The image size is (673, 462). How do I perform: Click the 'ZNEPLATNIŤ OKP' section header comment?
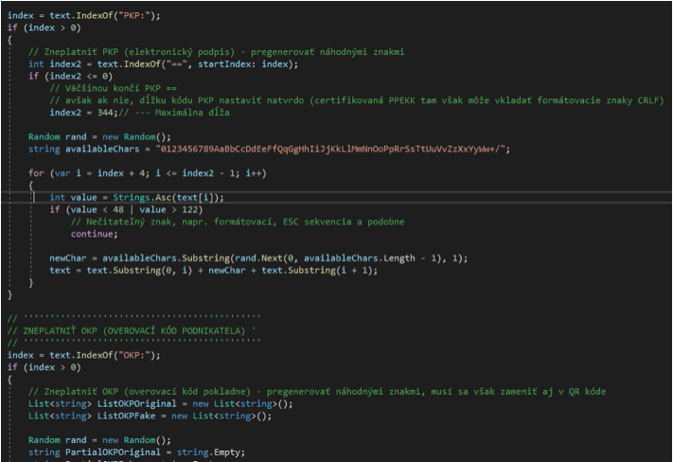pos(133,329)
